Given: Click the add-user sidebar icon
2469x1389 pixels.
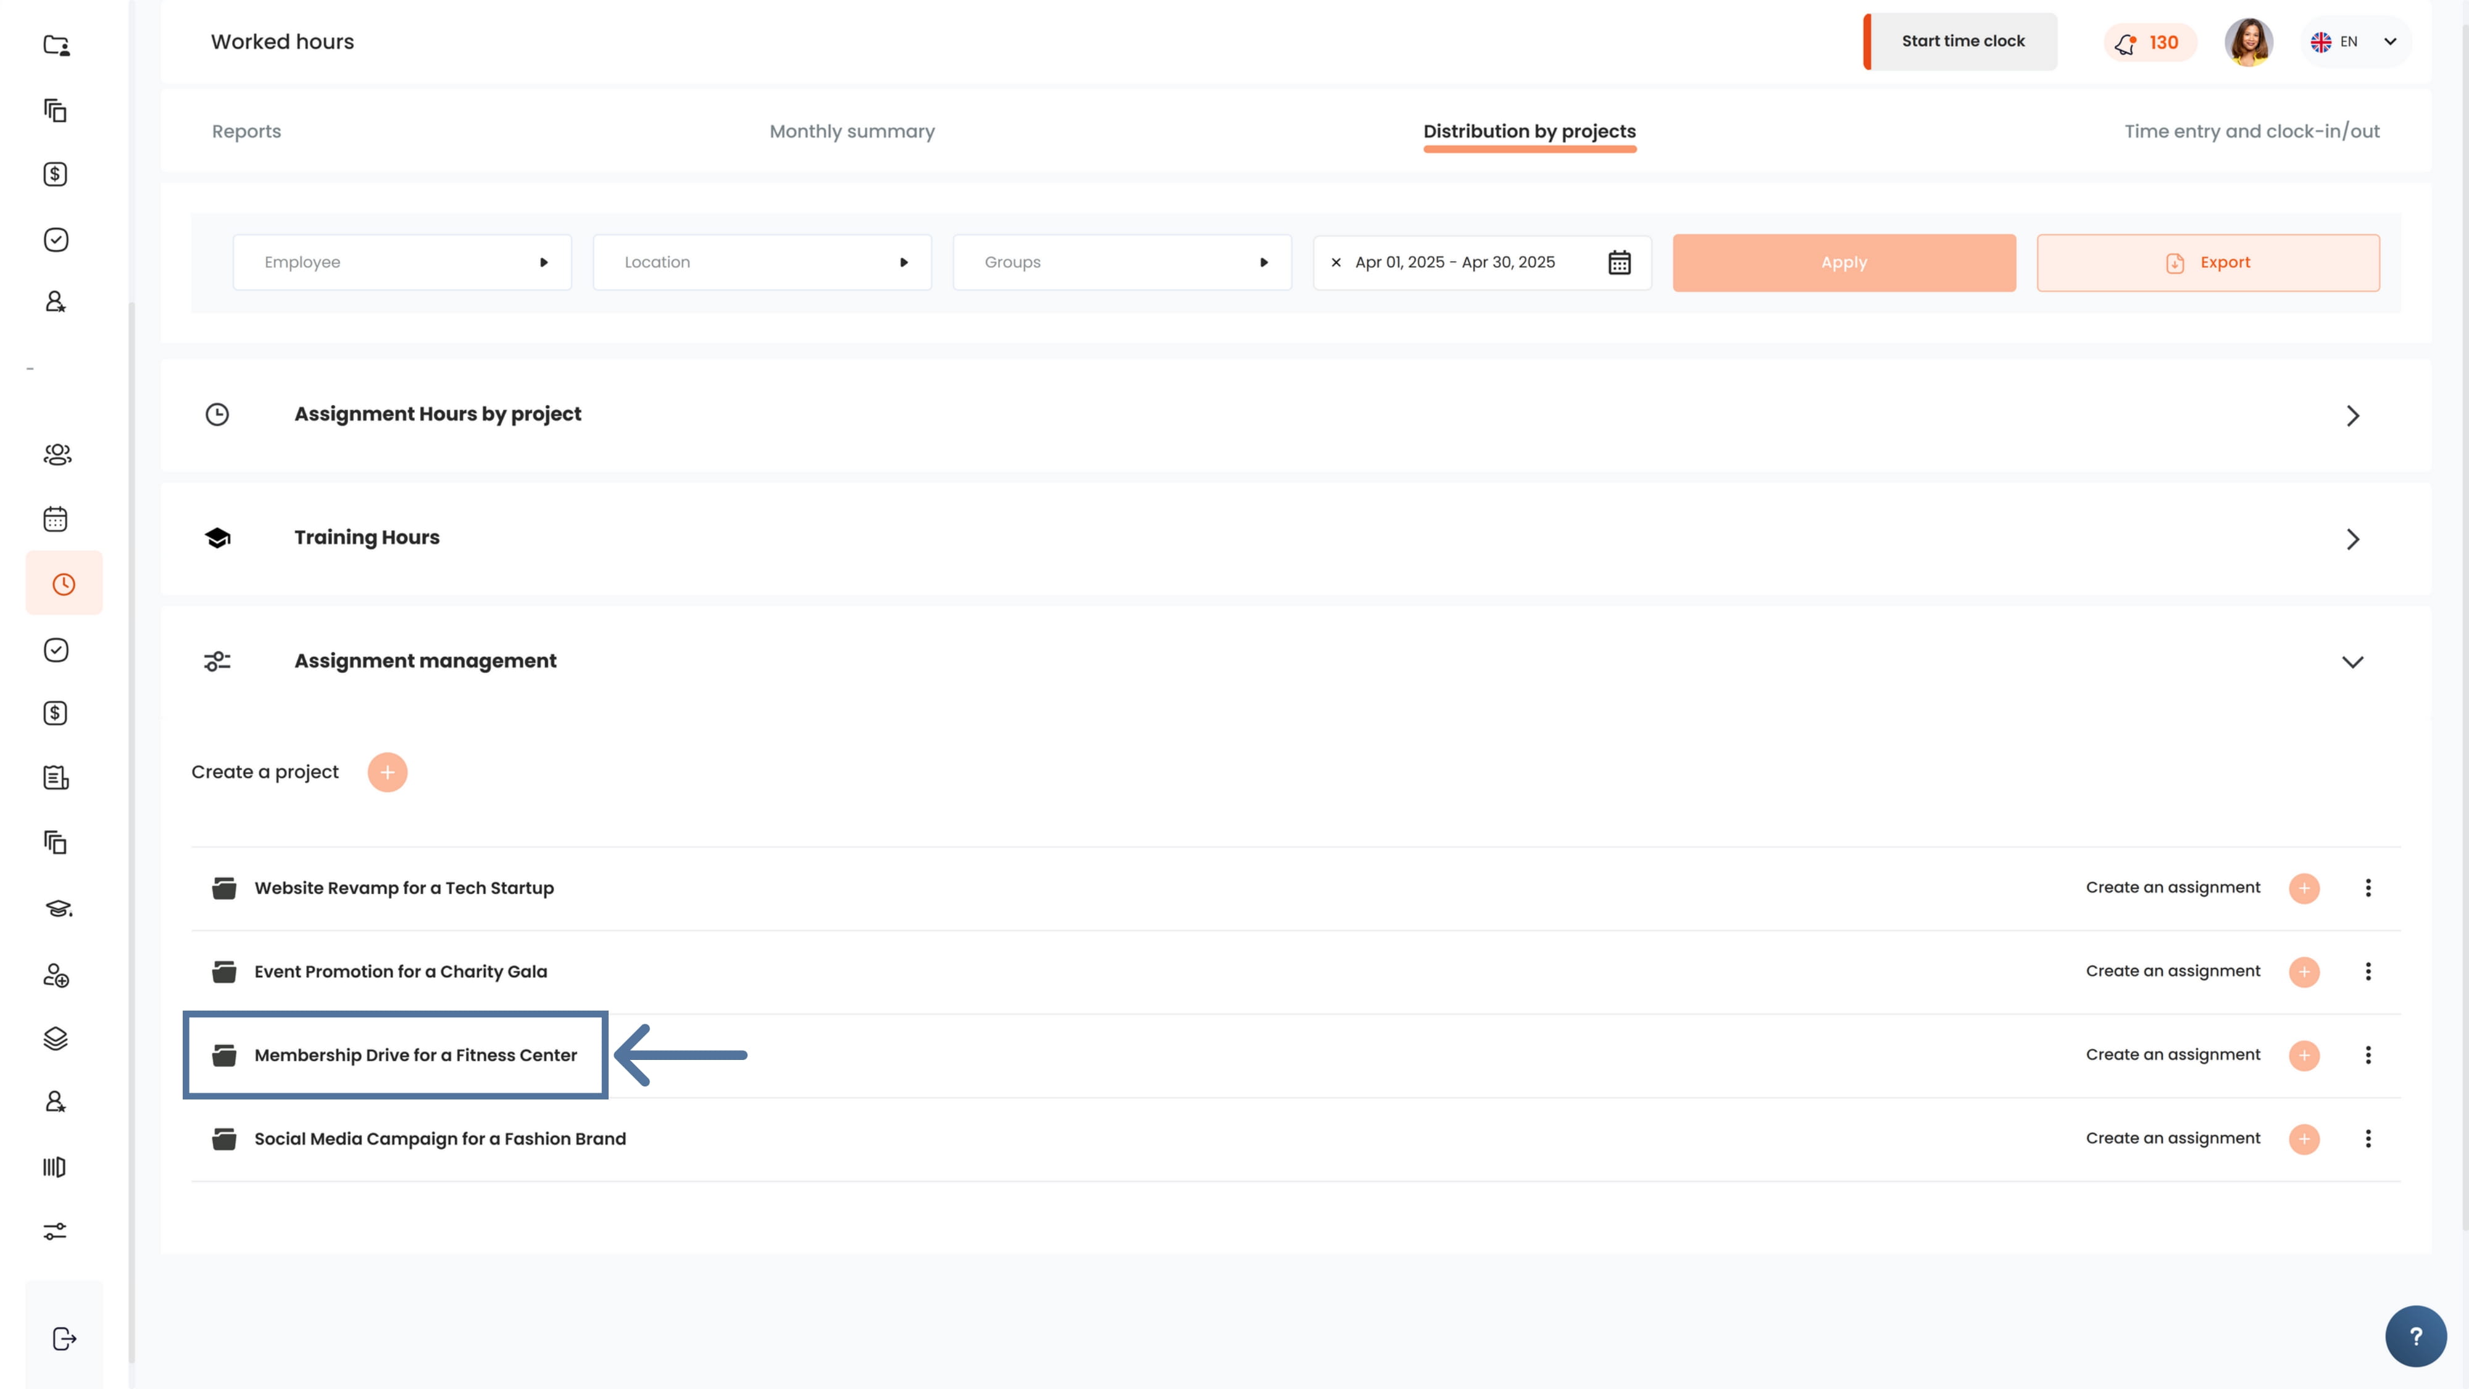Looking at the screenshot, I should [56, 976].
